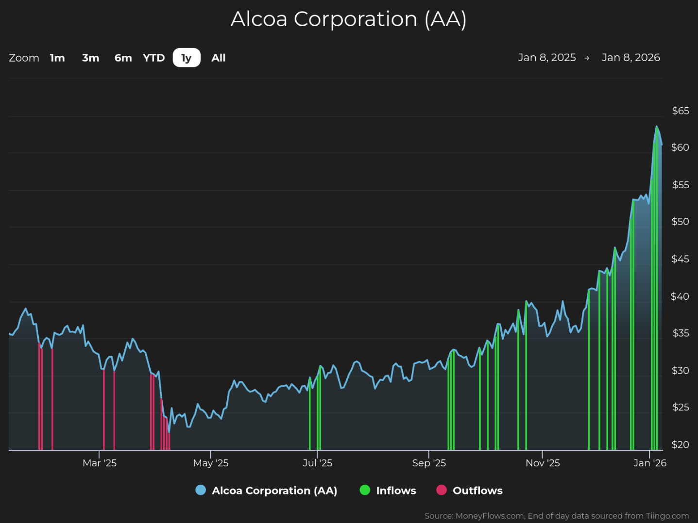Edit the Jan 8, 2026 end date
The image size is (698, 523).
(x=631, y=57)
